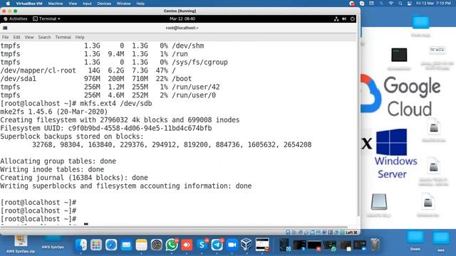Click the VirtualBox cube icon in the Dock

(247, 245)
